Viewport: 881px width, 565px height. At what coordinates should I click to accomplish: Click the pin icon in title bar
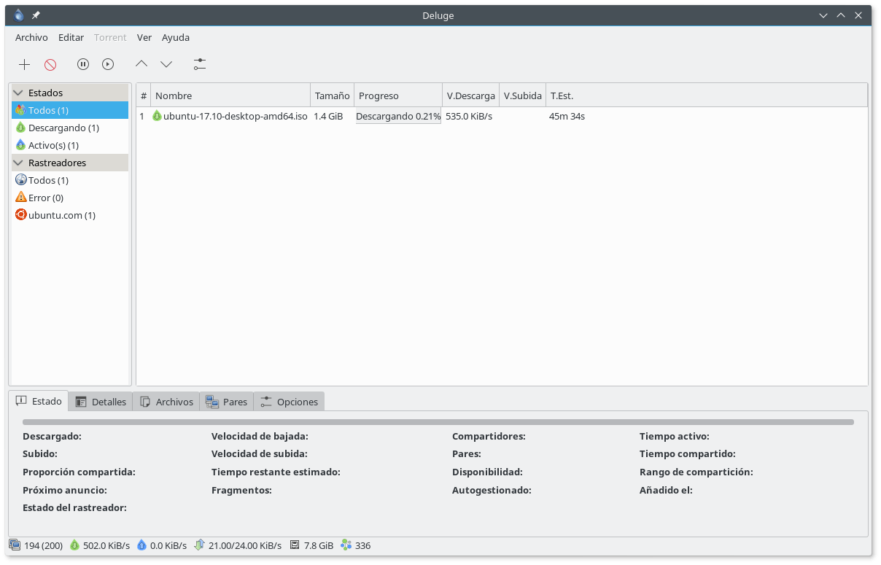(x=36, y=15)
